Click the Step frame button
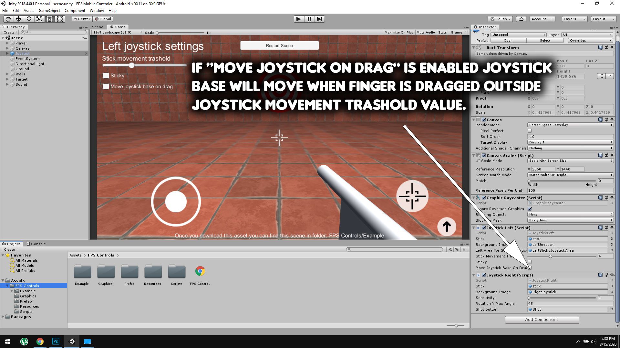Image resolution: width=620 pixels, height=348 pixels. click(319, 19)
